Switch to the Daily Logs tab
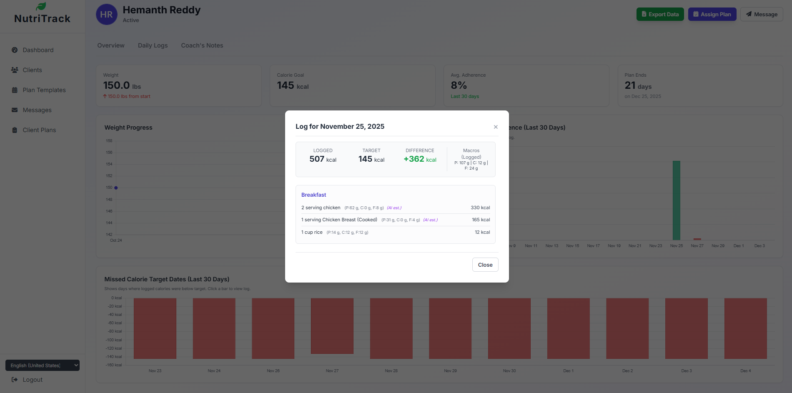Image resolution: width=792 pixels, height=393 pixels. coord(153,45)
